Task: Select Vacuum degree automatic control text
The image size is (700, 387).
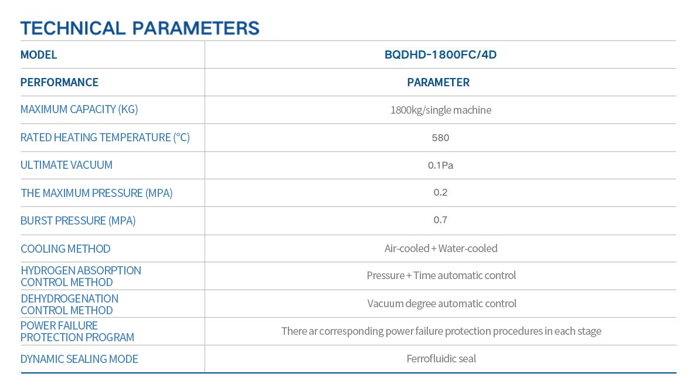Action: point(442,304)
